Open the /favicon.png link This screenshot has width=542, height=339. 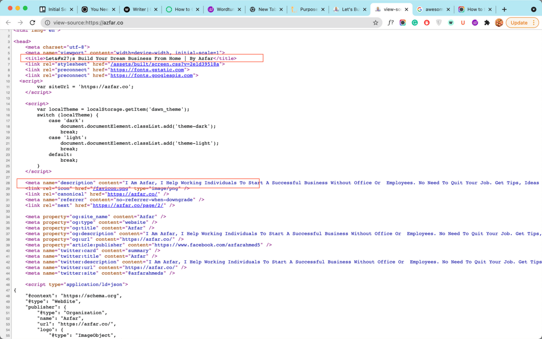tap(110, 188)
